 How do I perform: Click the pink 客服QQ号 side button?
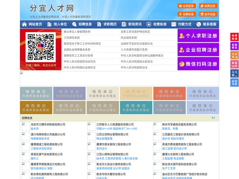point(234,64)
